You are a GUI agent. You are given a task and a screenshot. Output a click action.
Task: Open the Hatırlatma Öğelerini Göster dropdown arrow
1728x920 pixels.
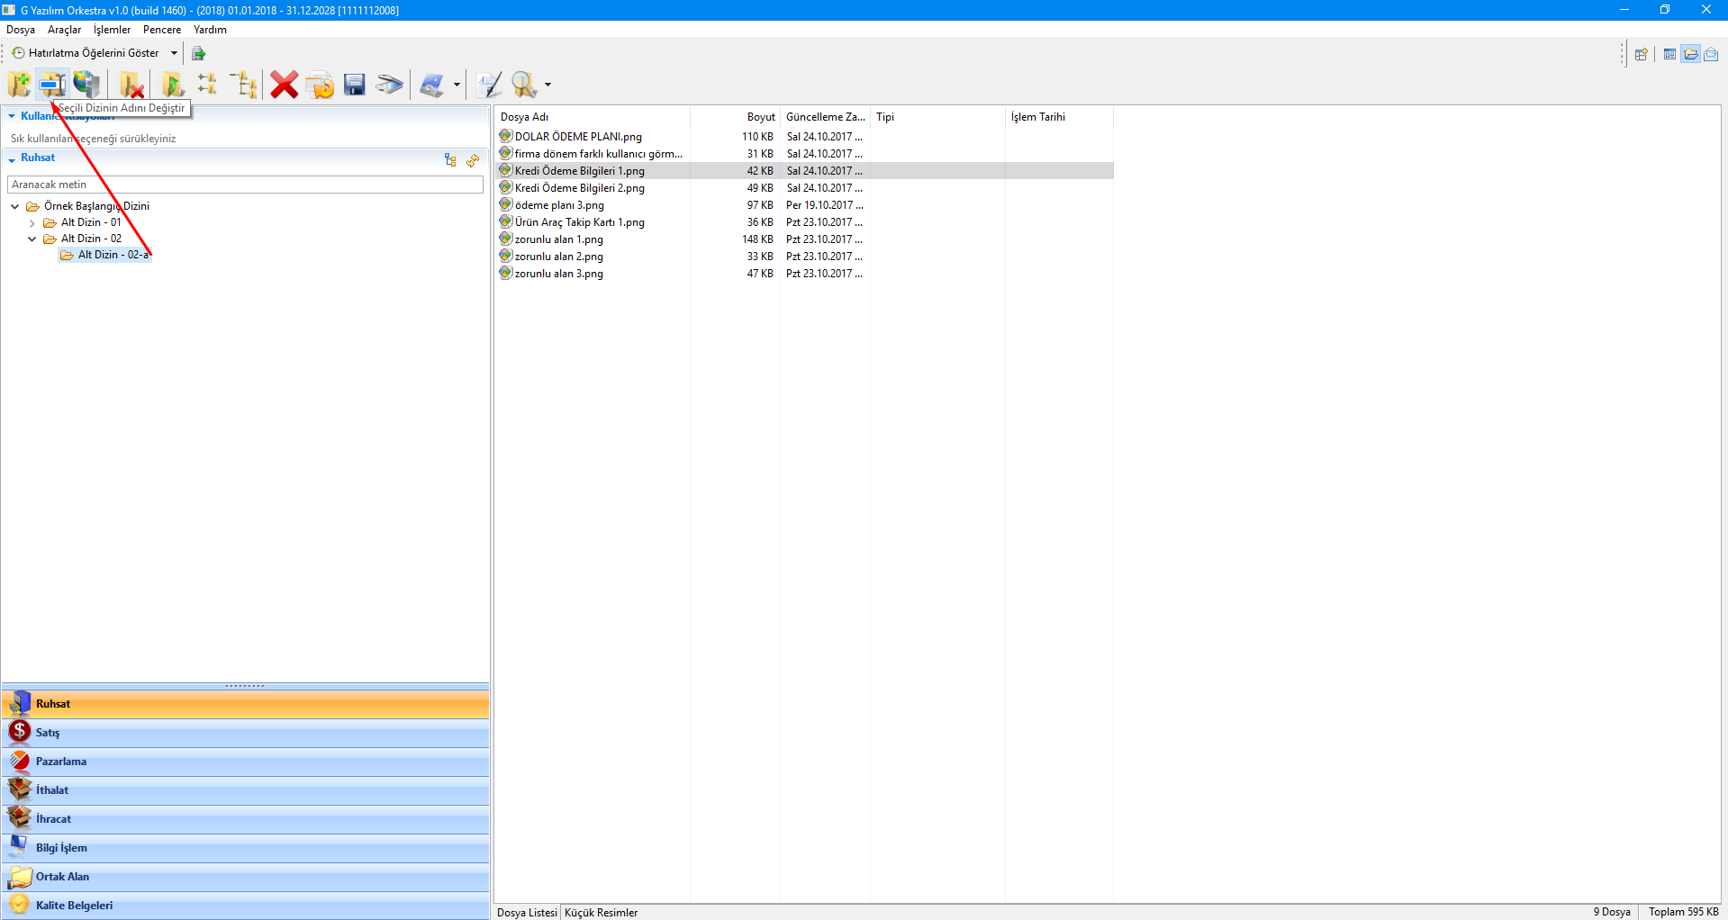174,53
